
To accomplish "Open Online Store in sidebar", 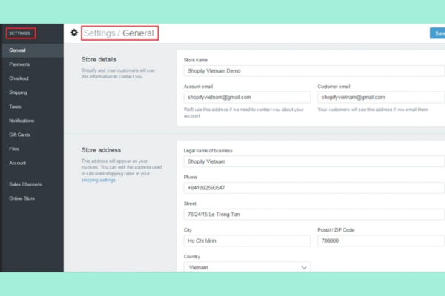I will [22, 198].
